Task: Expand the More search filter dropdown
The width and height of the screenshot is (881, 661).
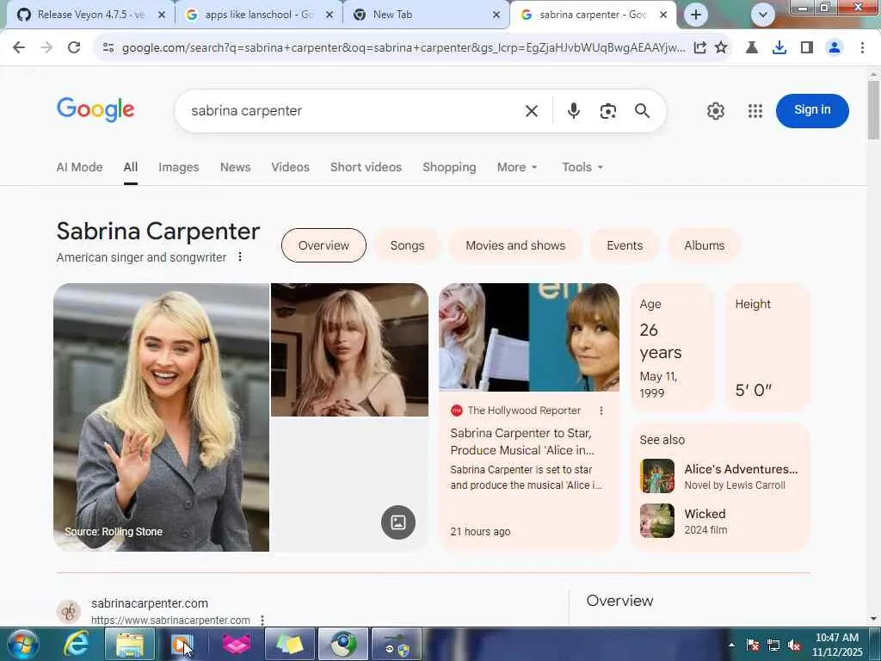Action: 517,168
